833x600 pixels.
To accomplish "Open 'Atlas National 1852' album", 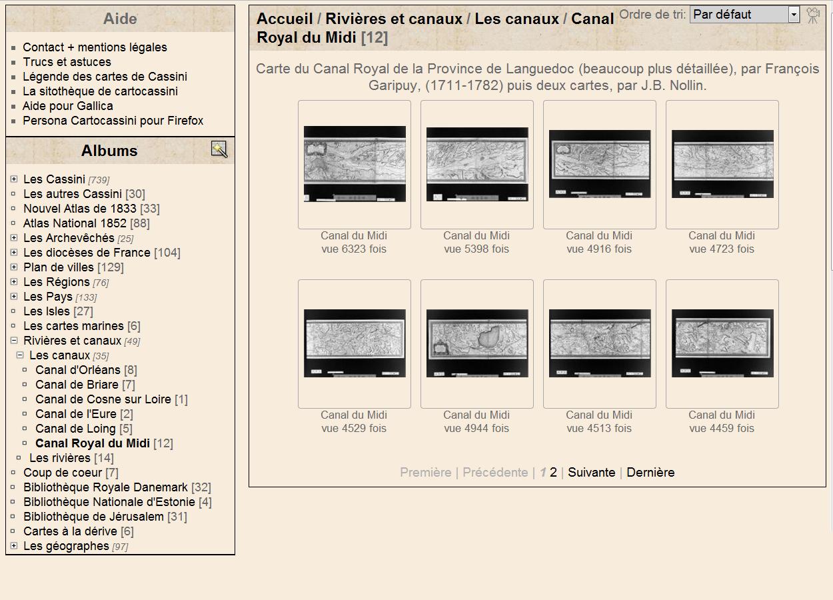I will click(75, 223).
